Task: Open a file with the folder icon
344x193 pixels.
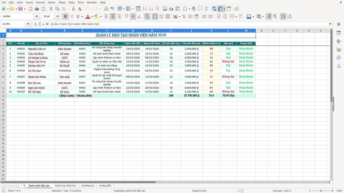Action: point(11,9)
